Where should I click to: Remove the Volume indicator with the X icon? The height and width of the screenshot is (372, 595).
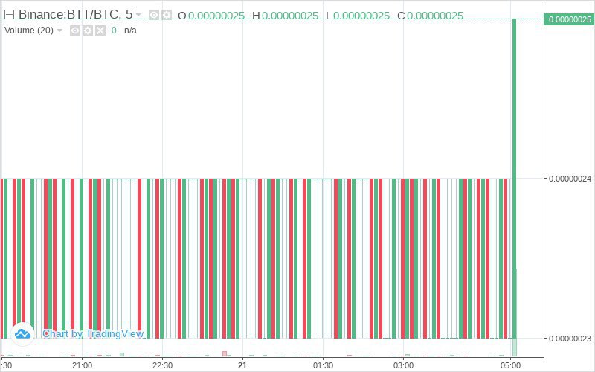tap(100, 31)
